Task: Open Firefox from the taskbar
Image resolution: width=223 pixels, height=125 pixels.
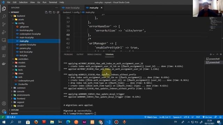Action: (x=36, y=122)
